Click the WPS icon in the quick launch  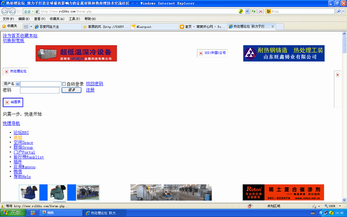click(33, 213)
